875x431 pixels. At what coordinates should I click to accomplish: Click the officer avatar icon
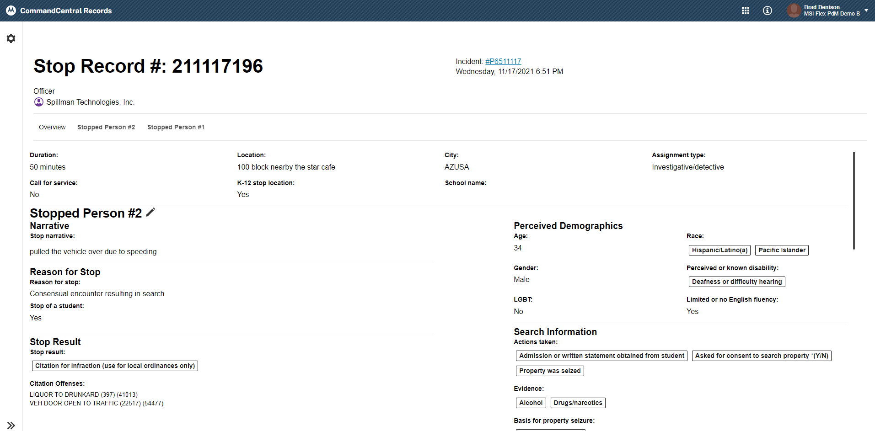pyautogui.click(x=39, y=102)
